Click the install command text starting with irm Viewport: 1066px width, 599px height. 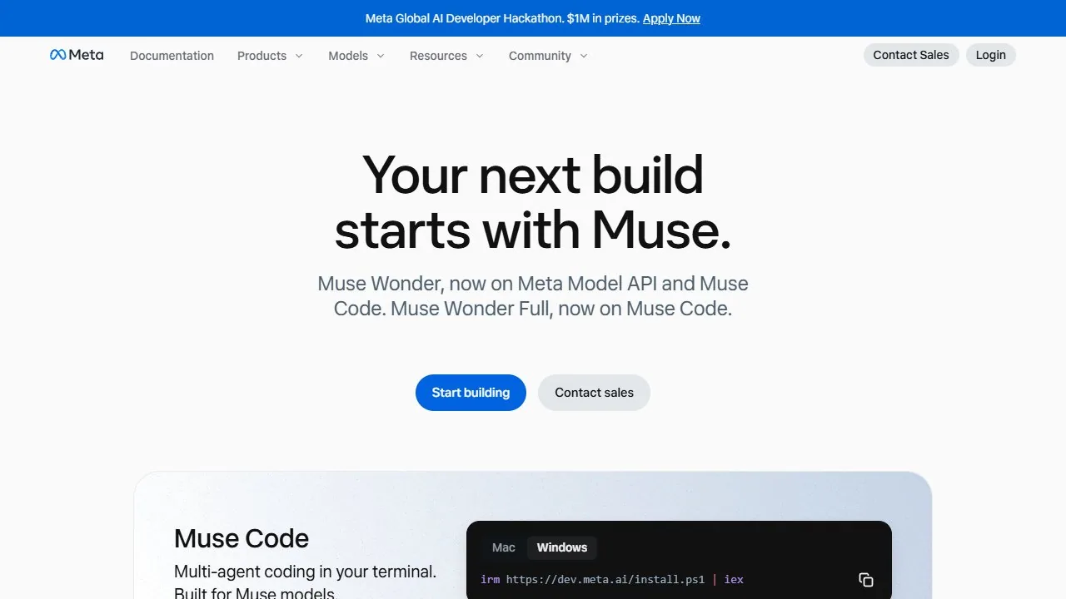[x=612, y=579]
